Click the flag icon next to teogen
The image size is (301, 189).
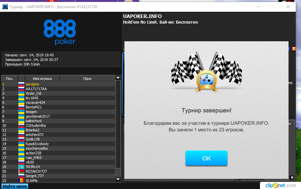pyautogui.click(x=21, y=112)
